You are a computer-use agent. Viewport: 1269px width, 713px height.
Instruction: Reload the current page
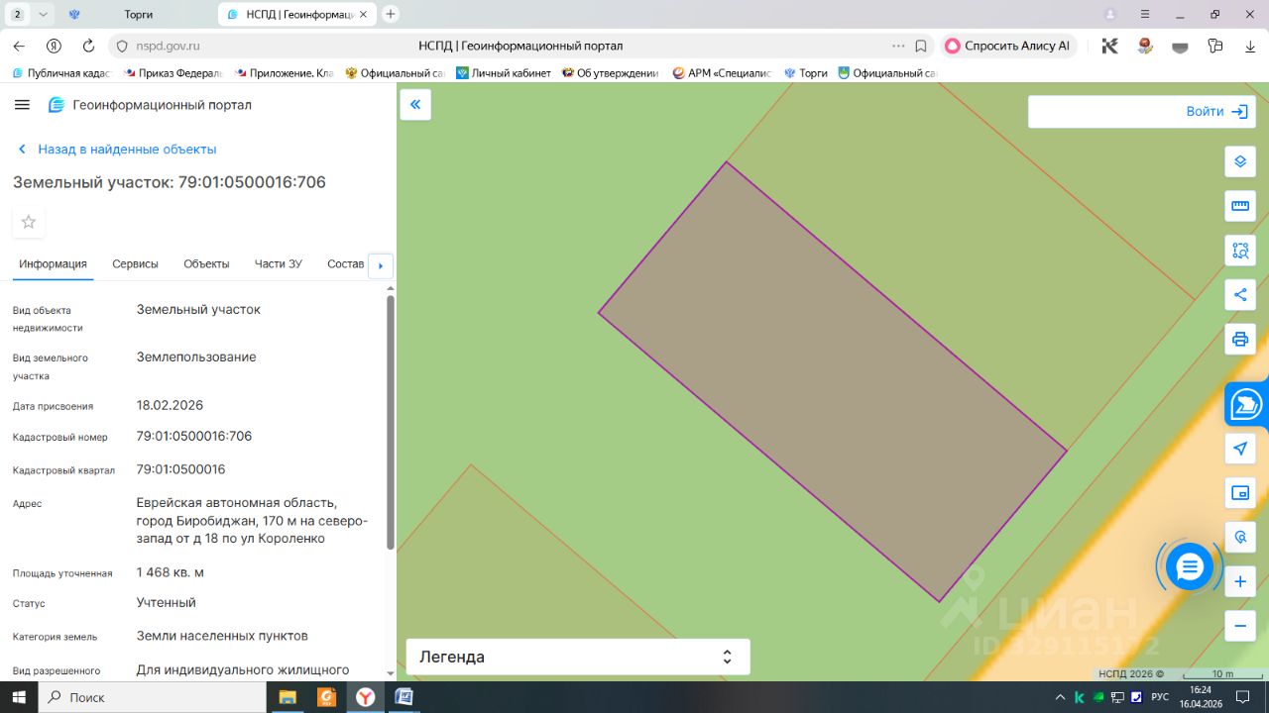(88, 46)
